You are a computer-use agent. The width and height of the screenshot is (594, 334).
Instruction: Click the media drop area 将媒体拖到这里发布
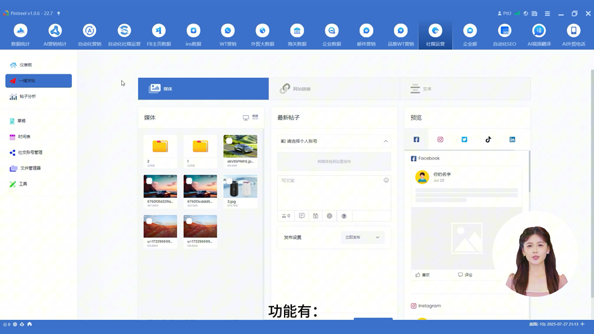[x=334, y=161]
